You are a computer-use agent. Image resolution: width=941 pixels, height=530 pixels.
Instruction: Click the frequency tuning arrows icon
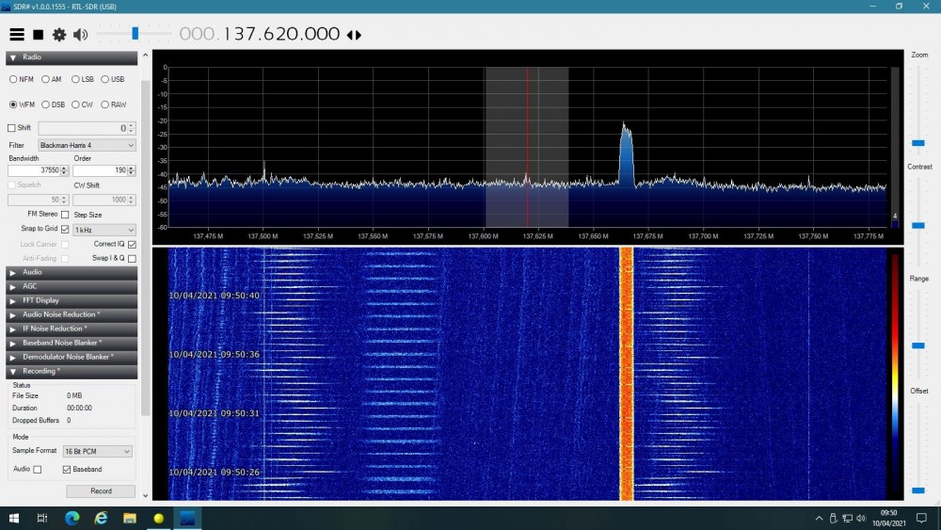click(x=354, y=35)
